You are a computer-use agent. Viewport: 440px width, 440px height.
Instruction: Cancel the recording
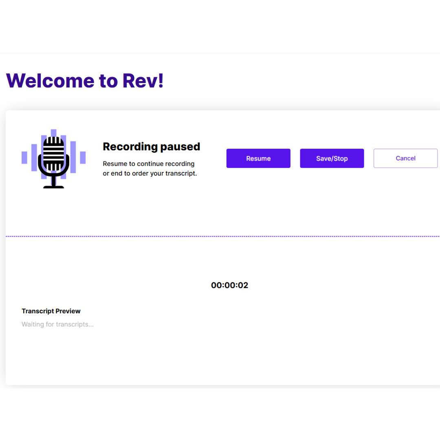pos(405,158)
